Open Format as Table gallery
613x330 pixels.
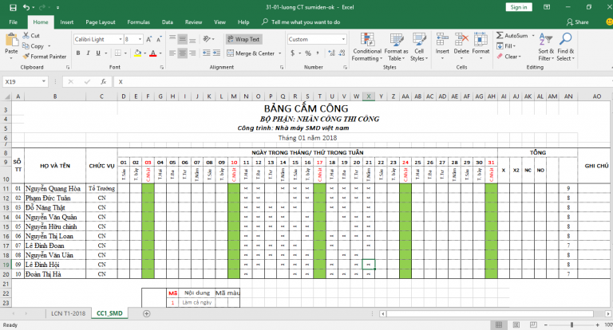396,47
